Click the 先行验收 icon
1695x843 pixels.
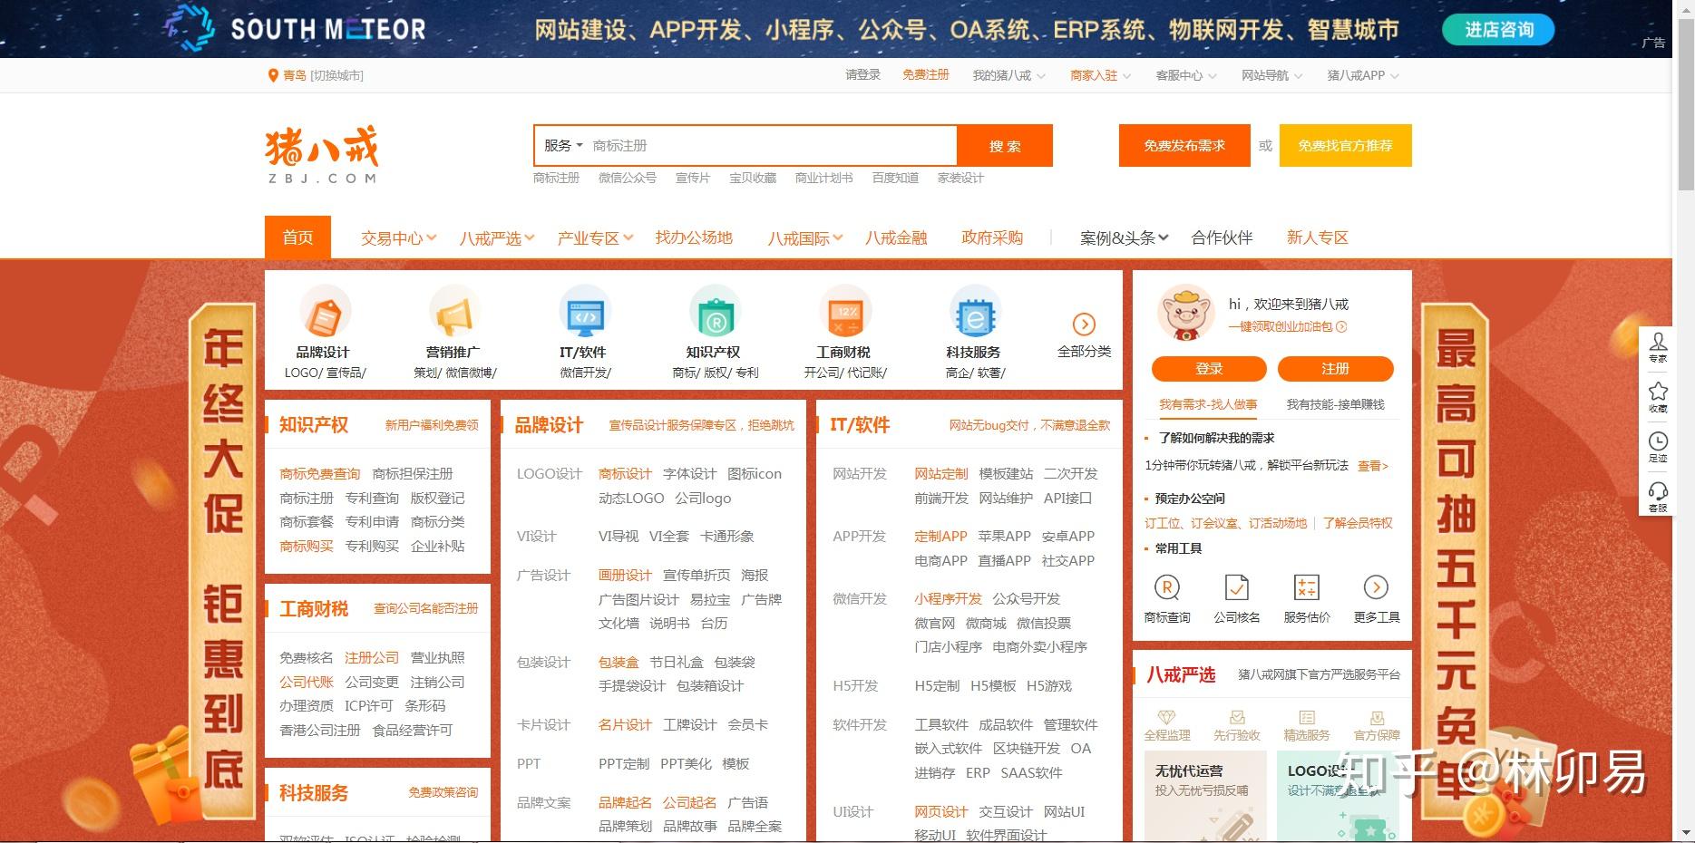coord(1237,717)
